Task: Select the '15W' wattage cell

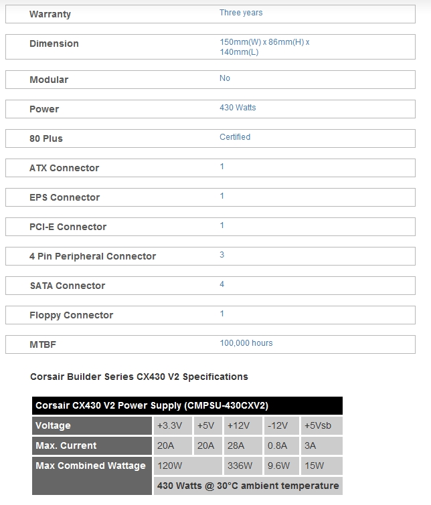Action: pyautogui.click(x=322, y=466)
